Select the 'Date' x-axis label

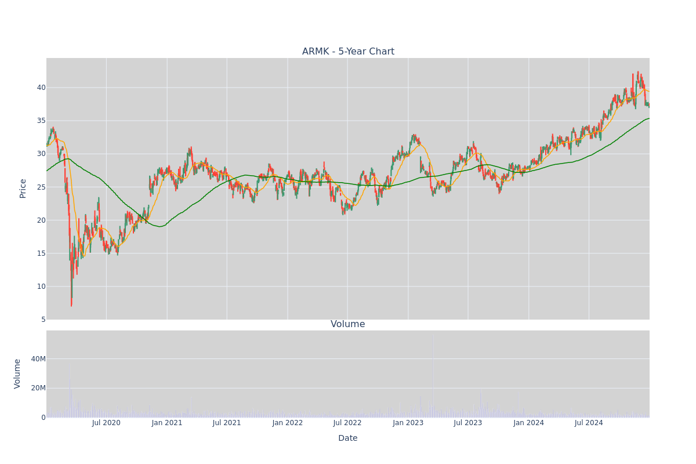point(348,438)
